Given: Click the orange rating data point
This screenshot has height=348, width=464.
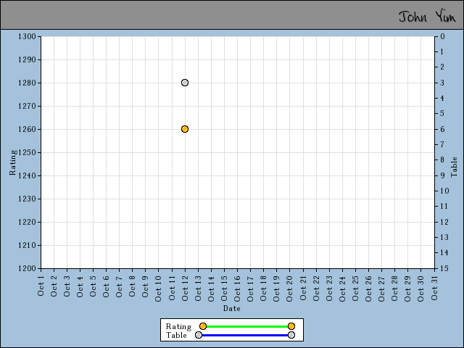Looking at the screenshot, I should (x=185, y=129).
